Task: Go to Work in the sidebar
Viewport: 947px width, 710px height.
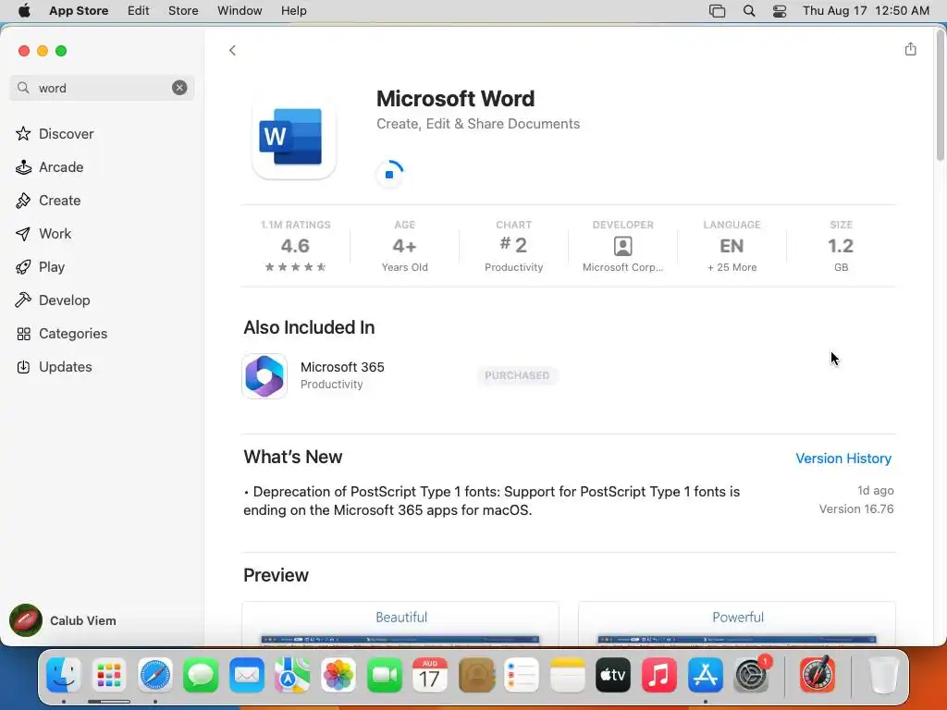Action: tap(43, 234)
